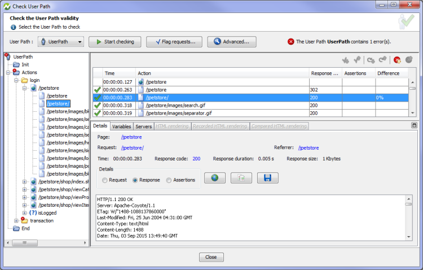Open response in browser with globe icon
423x270 pixels.
click(x=214, y=178)
